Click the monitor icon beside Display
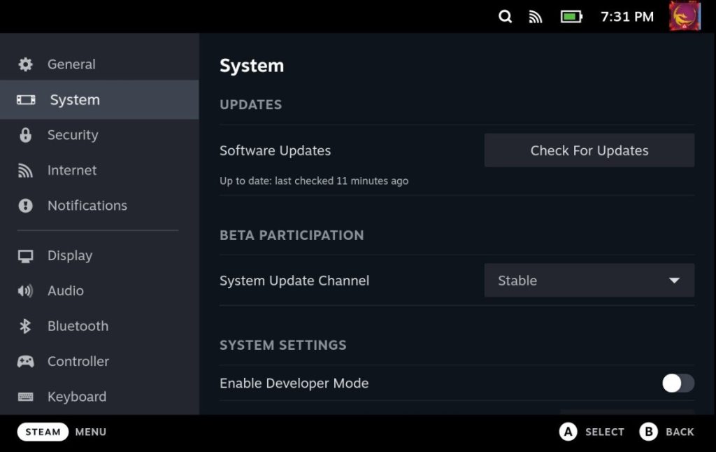716x452 pixels. coord(26,256)
